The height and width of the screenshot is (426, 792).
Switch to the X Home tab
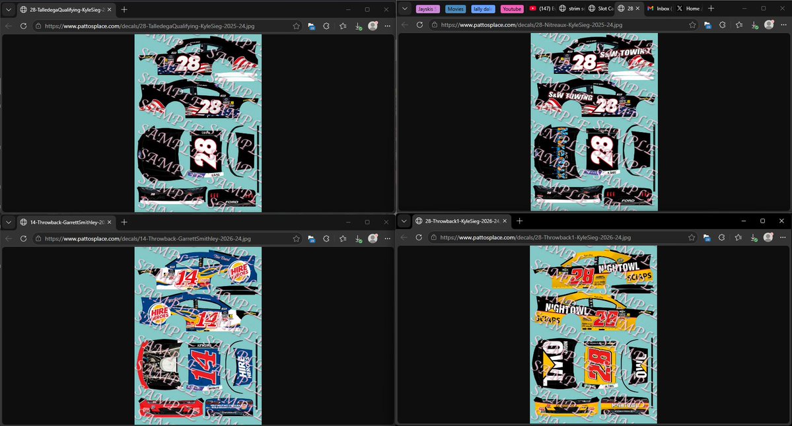[688, 9]
